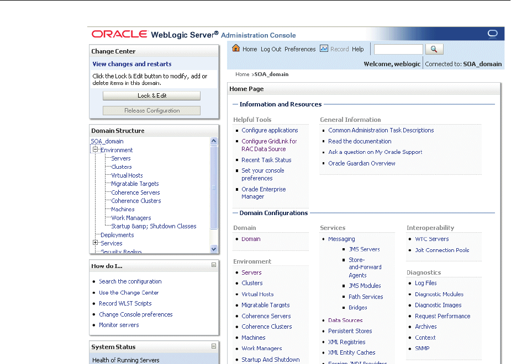Image resolution: width=511 pixels, height=364 pixels.
Task: Click the Domain Structure scrollbar thumb
Action: [214, 188]
